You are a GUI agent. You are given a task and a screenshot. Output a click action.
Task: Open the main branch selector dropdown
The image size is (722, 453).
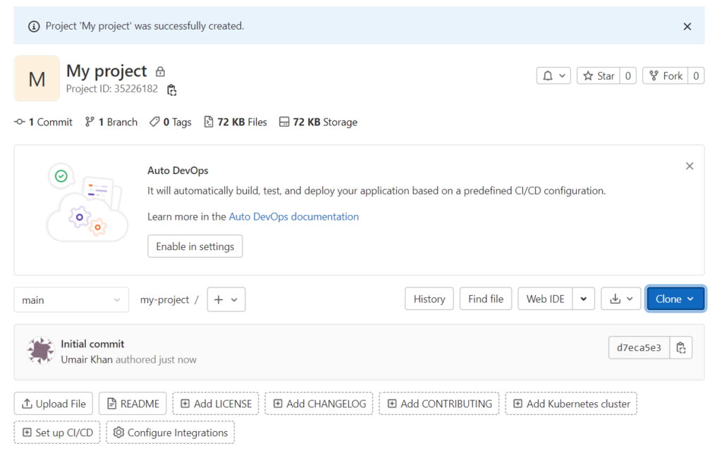(71, 299)
